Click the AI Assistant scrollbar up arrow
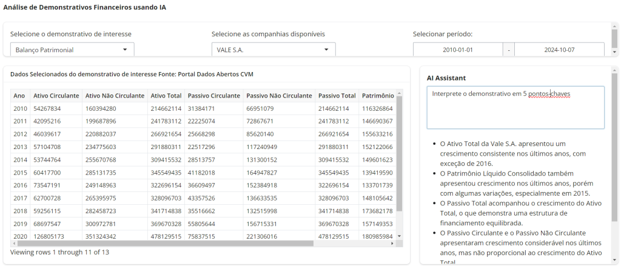The image size is (621, 272). coord(614,70)
